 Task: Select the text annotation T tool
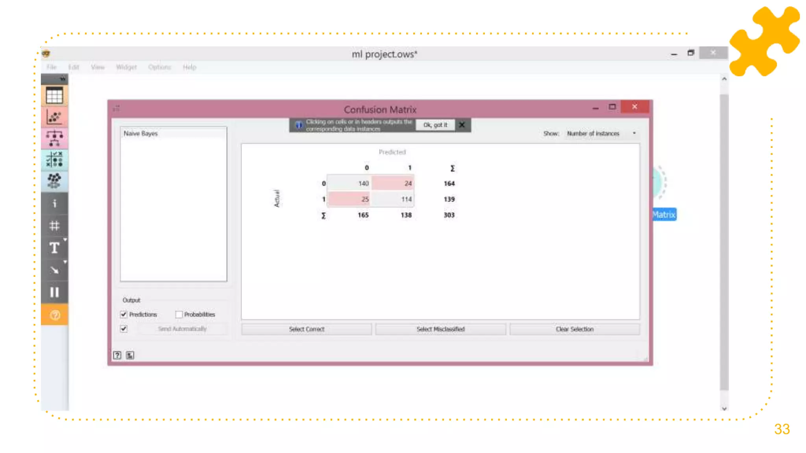54,248
